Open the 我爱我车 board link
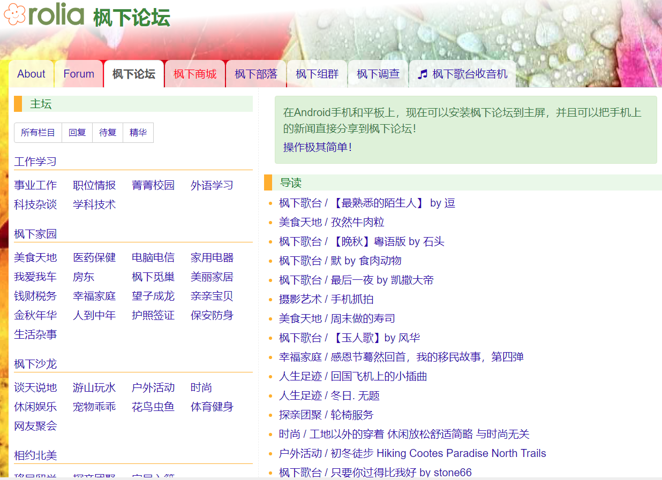Viewport: 662px width, 480px height. [35, 277]
